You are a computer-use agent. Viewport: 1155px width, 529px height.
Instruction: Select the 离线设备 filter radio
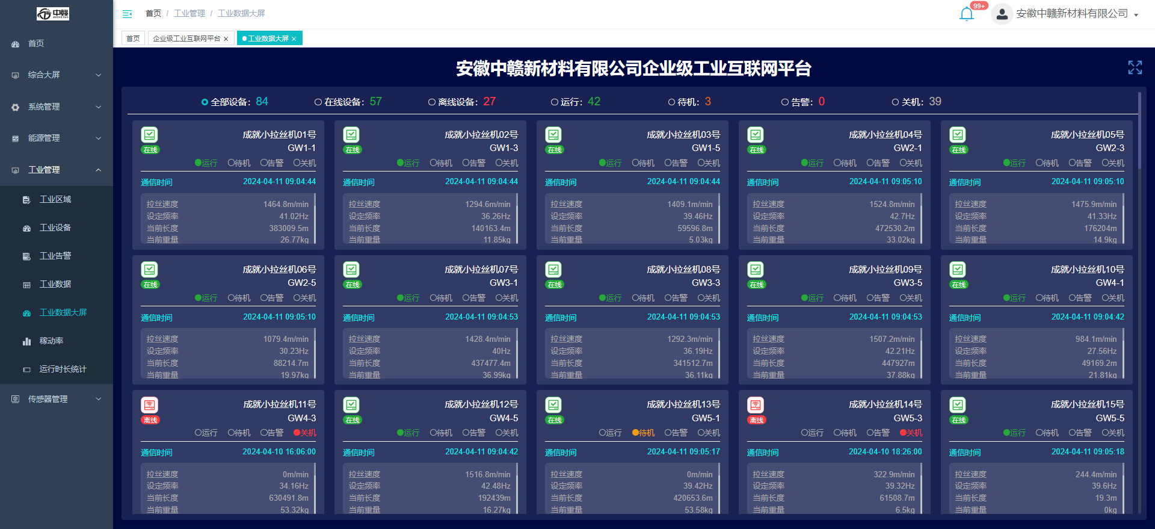pyautogui.click(x=432, y=102)
